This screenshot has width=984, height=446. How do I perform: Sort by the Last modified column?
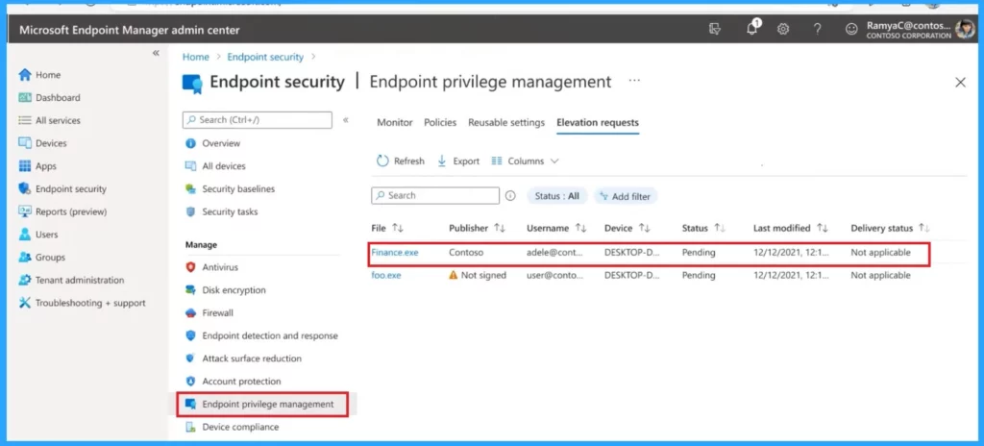pos(791,228)
